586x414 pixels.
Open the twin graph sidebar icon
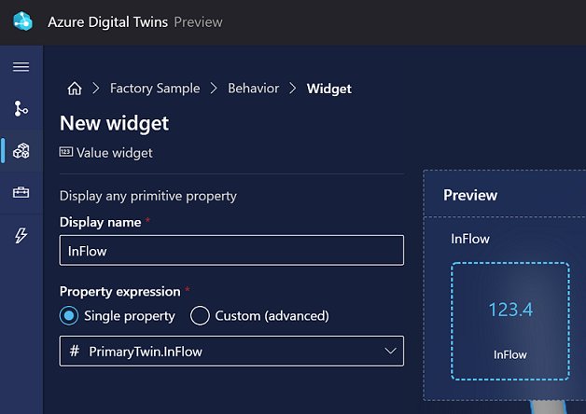[21, 109]
